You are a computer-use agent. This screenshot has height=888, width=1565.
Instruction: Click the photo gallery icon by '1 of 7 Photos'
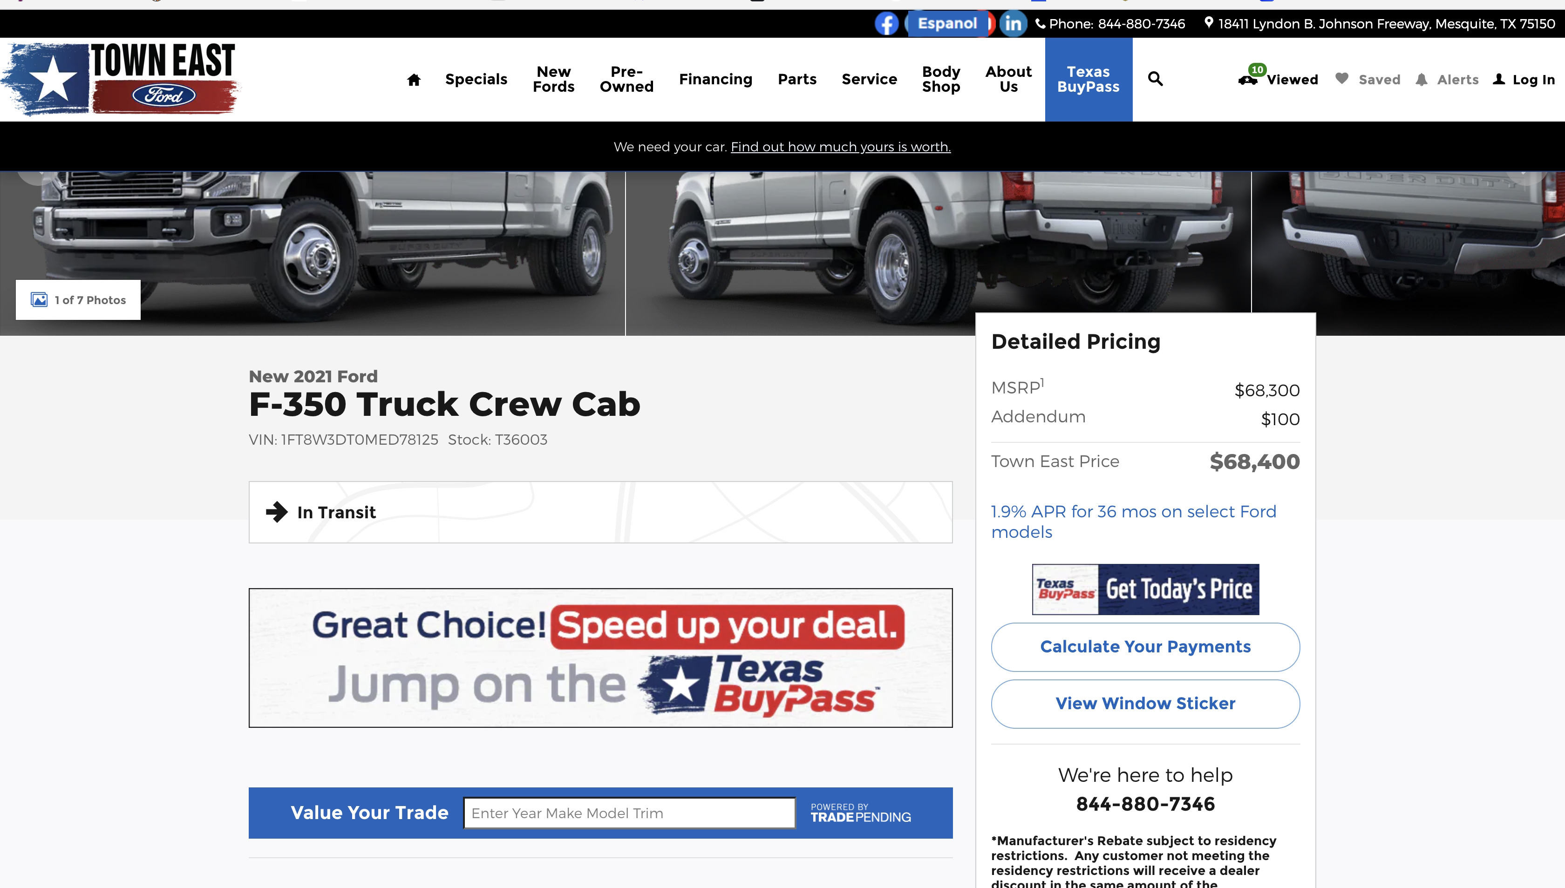[39, 299]
